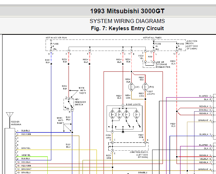Click the 'RED/YEL' wire label
The height and width of the screenshot is (174, 216).
[141, 57]
